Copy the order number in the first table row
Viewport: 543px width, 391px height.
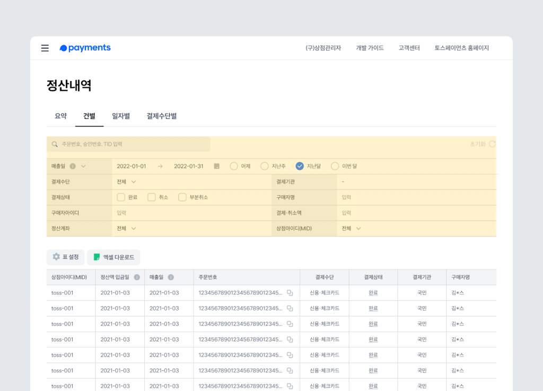coord(290,293)
